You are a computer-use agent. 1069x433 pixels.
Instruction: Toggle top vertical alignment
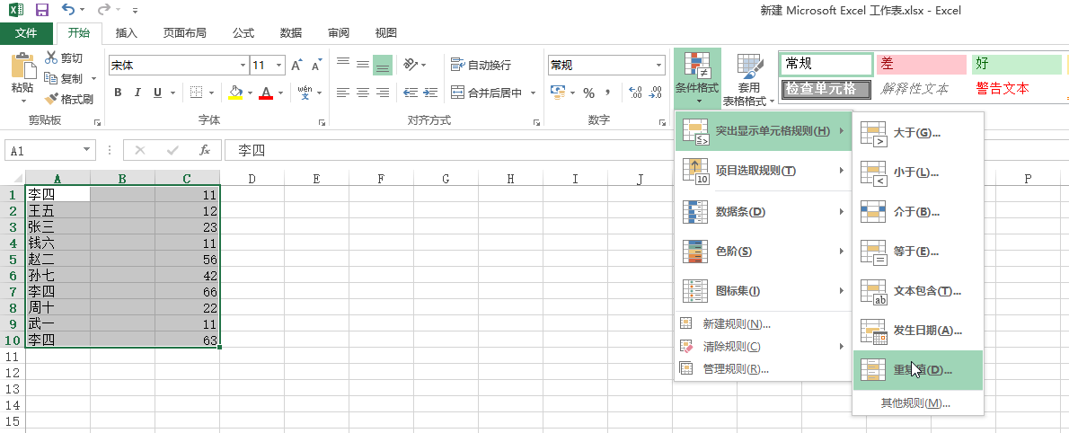coord(343,65)
